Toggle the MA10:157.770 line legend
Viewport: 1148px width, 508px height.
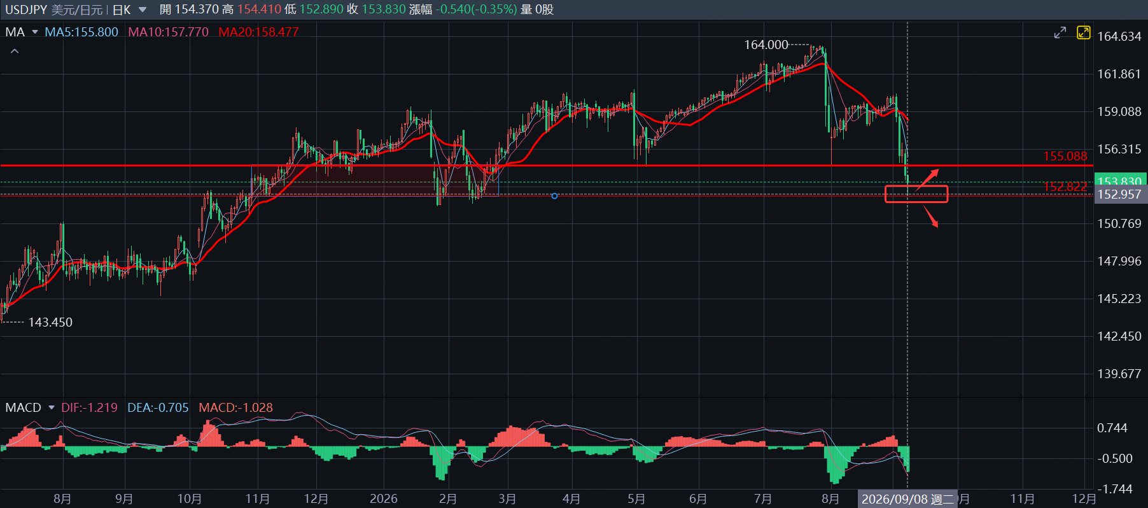[168, 32]
